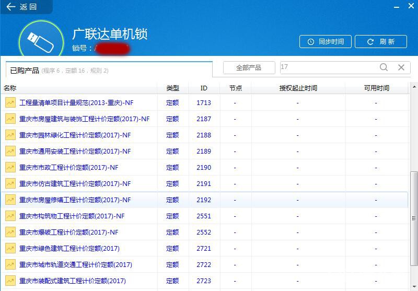Click the list scrollbar down arrow
Screen dimensions: 418x291
(414, 286)
